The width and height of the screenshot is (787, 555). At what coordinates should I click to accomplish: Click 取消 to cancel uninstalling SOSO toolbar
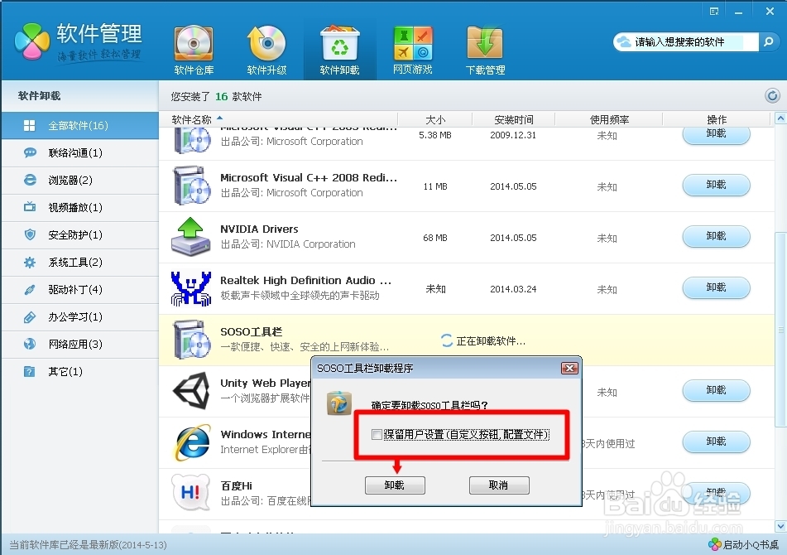pyautogui.click(x=499, y=485)
